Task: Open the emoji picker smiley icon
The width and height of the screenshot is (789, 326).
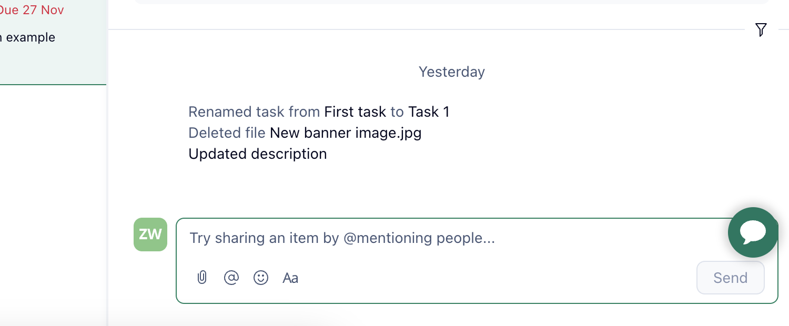Action: [x=261, y=278]
